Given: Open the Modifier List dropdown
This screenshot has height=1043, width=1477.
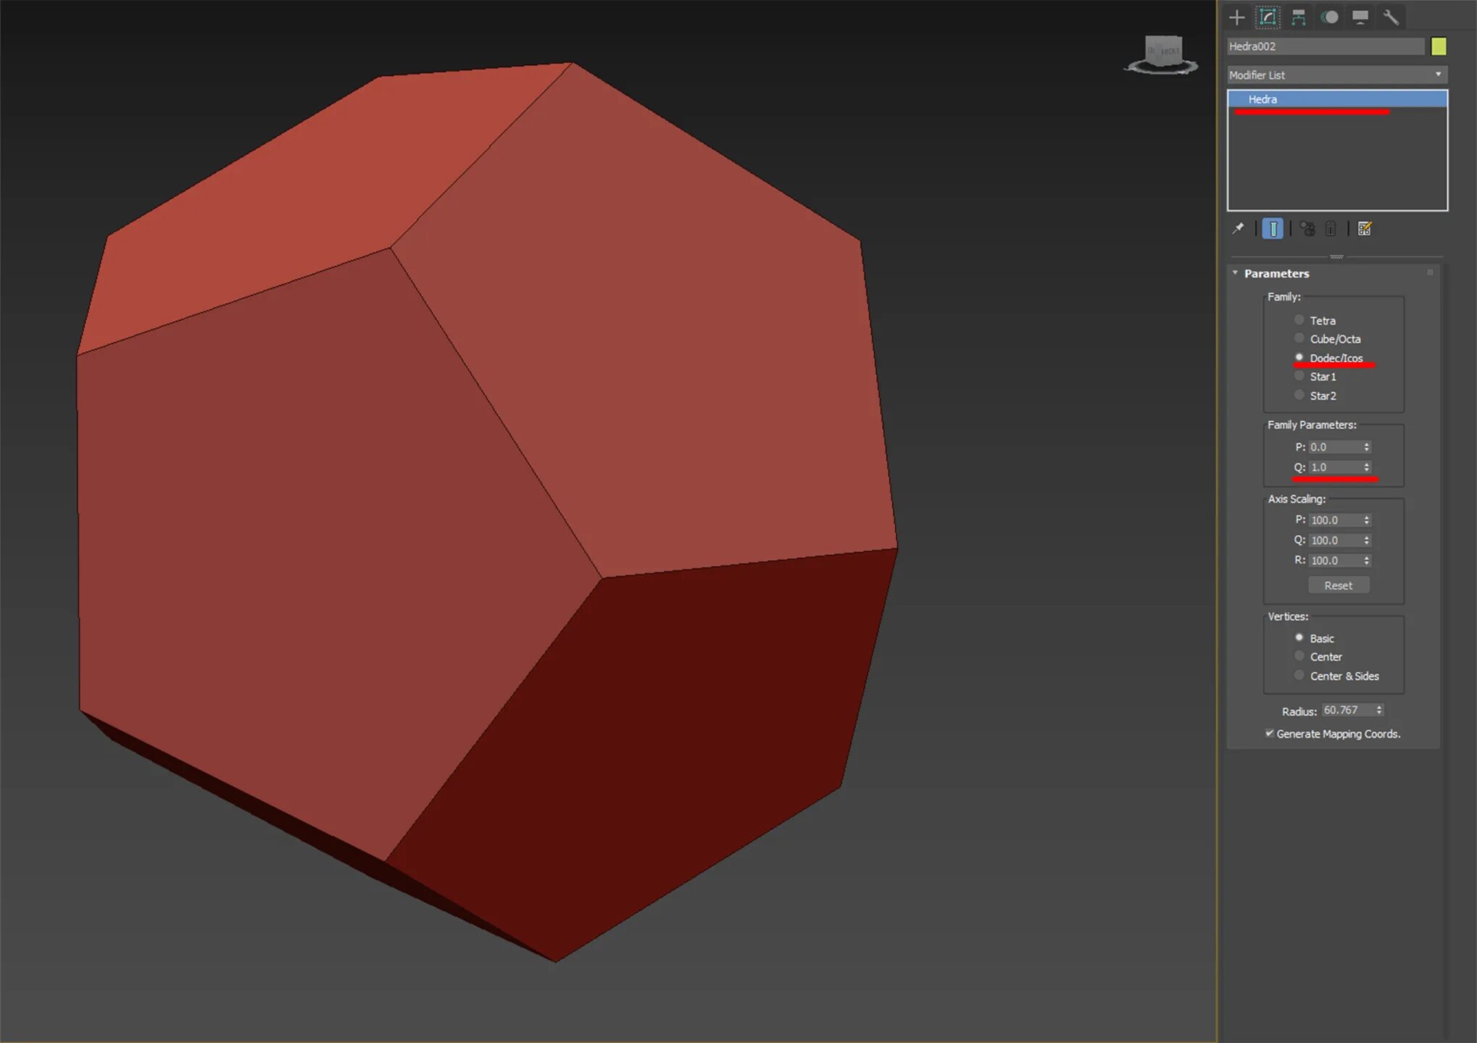Looking at the screenshot, I should (1336, 75).
